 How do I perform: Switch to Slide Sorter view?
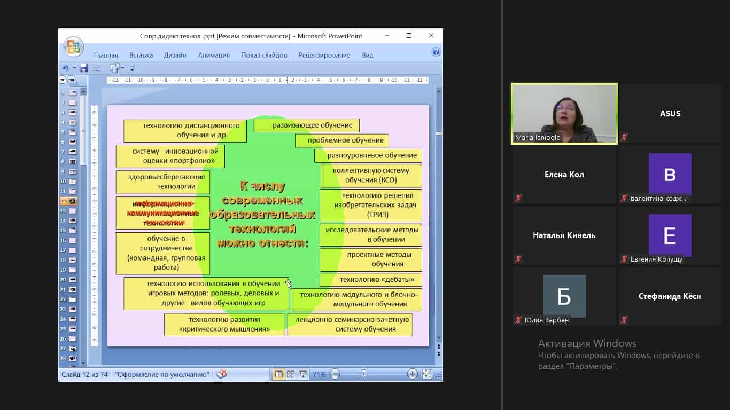click(x=291, y=374)
